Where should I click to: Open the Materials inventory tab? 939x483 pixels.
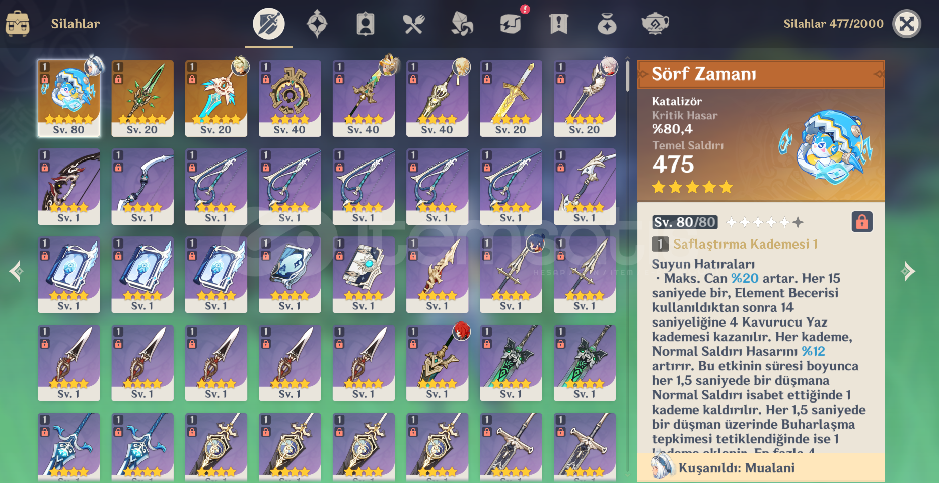(462, 24)
